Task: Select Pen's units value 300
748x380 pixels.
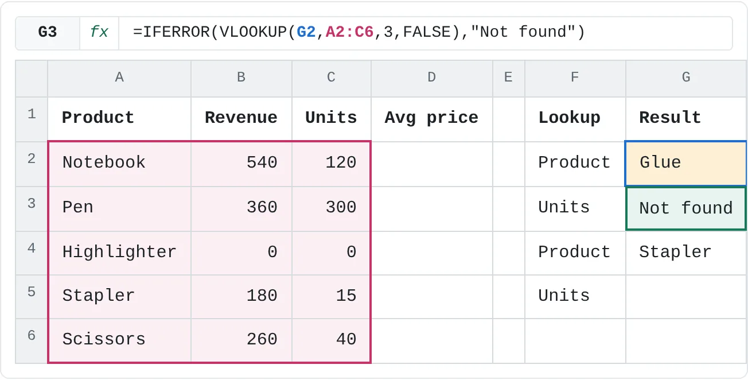Action: pyautogui.click(x=332, y=209)
